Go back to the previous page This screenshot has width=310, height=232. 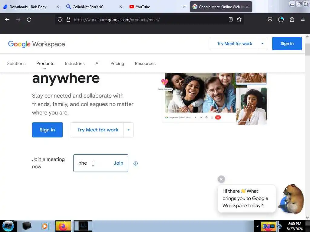[x=7, y=20]
